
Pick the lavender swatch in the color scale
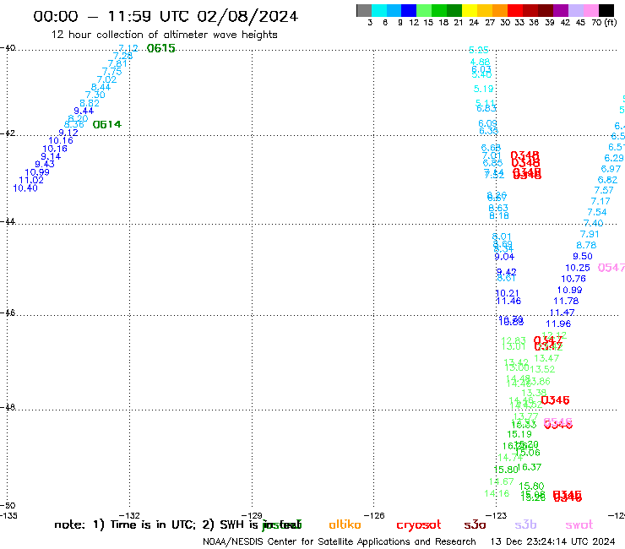[575, 10]
